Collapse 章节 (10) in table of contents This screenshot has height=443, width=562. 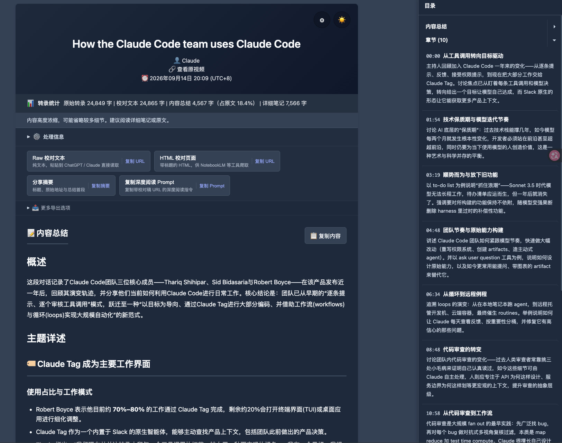[554, 40]
